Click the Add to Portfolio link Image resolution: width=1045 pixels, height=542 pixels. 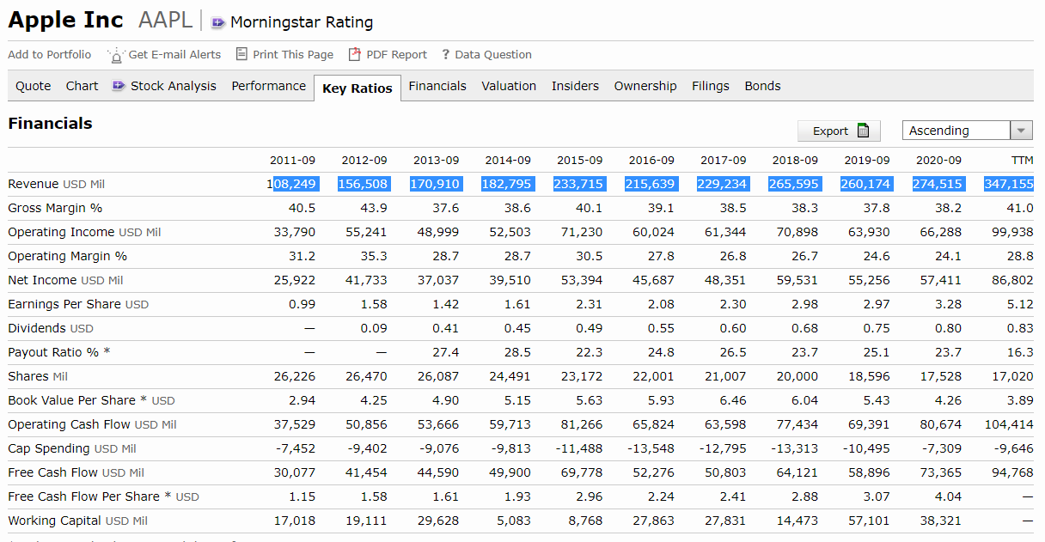click(x=50, y=55)
